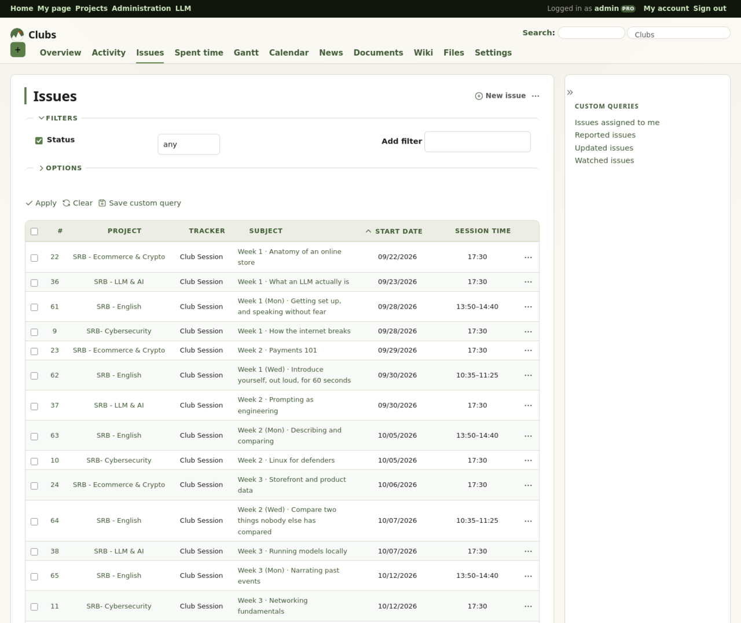Image resolution: width=741 pixels, height=623 pixels.
Task: Open the Overview tab
Action: pos(60,53)
